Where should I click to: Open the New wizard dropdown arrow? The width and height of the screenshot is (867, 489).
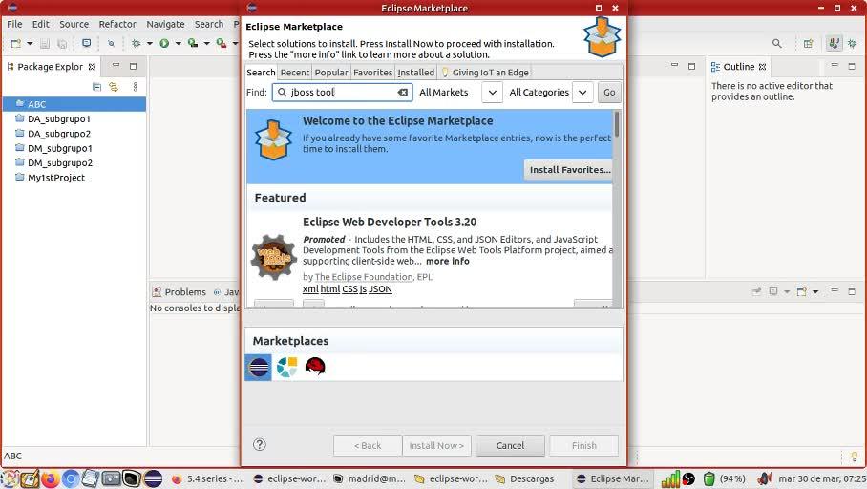pyautogui.click(x=30, y=43)
